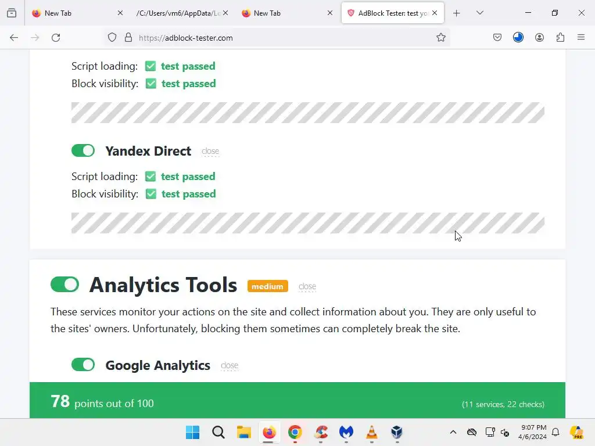595x446 pixels.
Task: Open VLC media player from taskbar
Action: tap(371, 432)
